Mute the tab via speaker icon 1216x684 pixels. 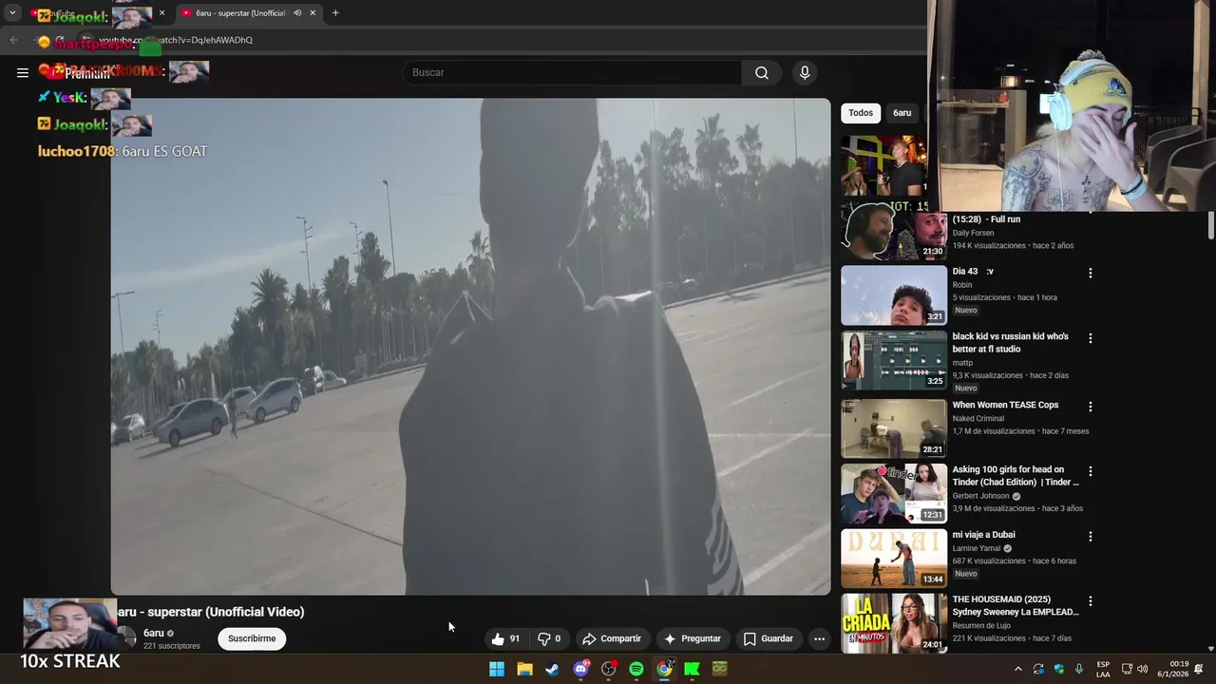297,13
